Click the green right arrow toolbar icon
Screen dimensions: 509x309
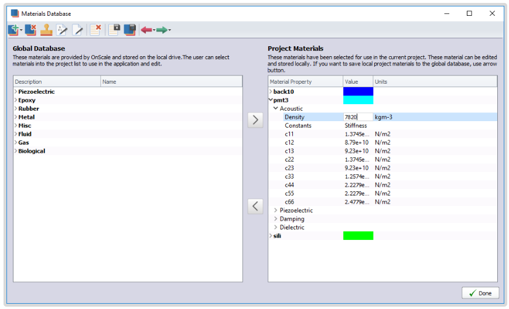162,30
